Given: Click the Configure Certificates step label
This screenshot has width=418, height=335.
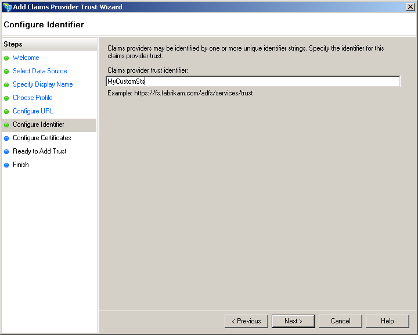Looking at the screenshot, I should pyautogui.click(x=42, y=138).
